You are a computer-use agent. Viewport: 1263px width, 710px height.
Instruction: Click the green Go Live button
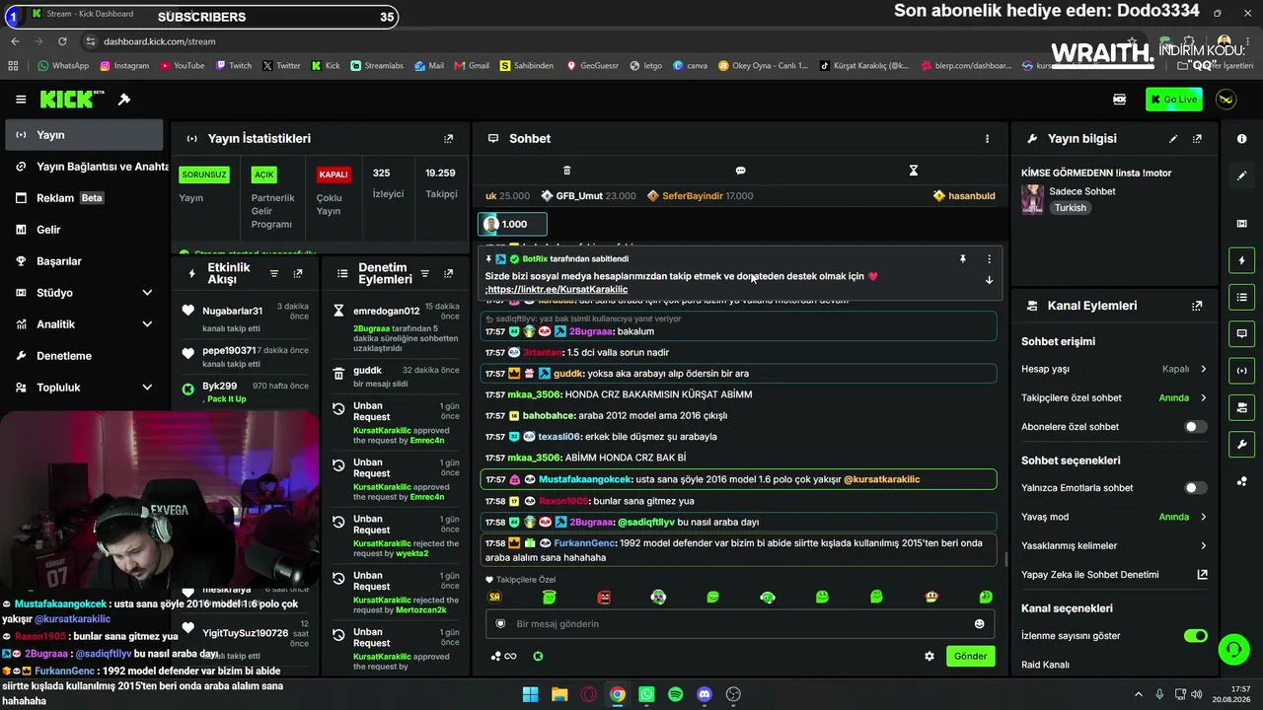tap(1174, 100)
